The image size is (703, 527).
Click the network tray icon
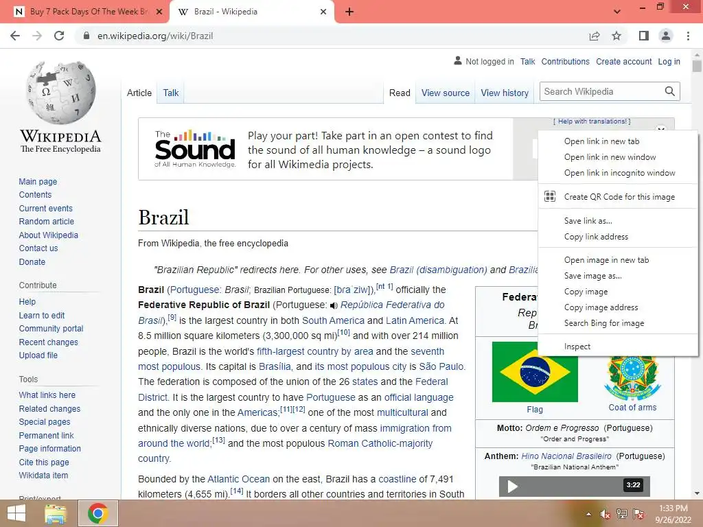(x=622, y=514)
